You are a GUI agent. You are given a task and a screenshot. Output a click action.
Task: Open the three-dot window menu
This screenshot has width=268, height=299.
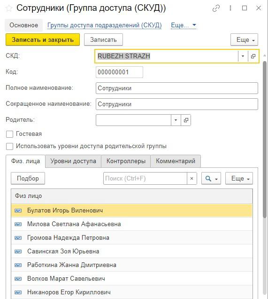230,8
